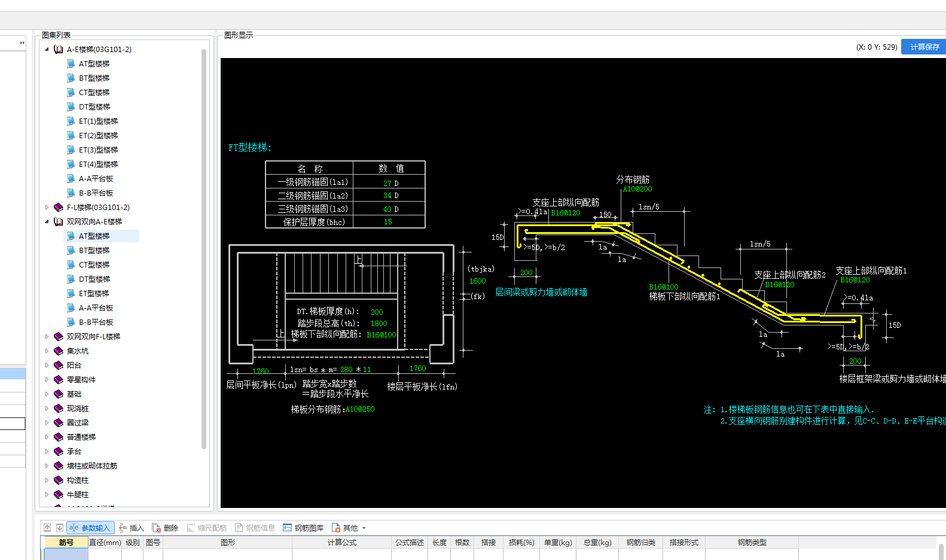
Task: Edit 梯板下部纵向配筋 value B16@100
Action: (382, 335)
